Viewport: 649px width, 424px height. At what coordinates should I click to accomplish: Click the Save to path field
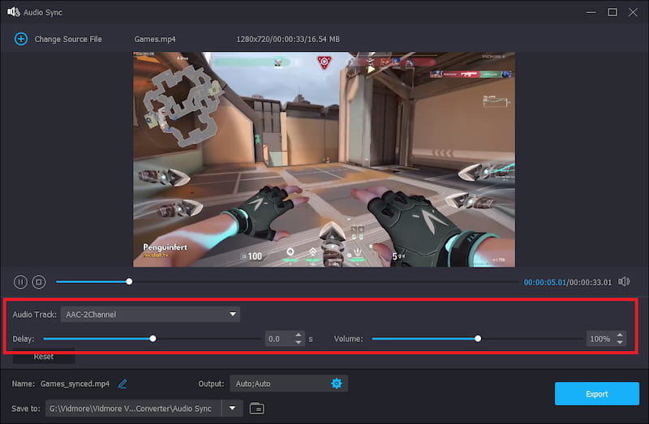pos(133,409)
